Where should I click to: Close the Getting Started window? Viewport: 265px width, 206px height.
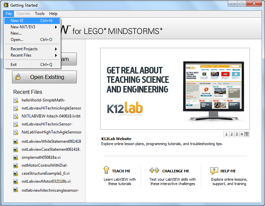(254, 4)
